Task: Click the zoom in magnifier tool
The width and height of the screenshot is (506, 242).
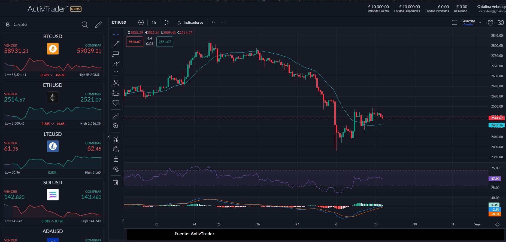Action: (x=116, y=126)
